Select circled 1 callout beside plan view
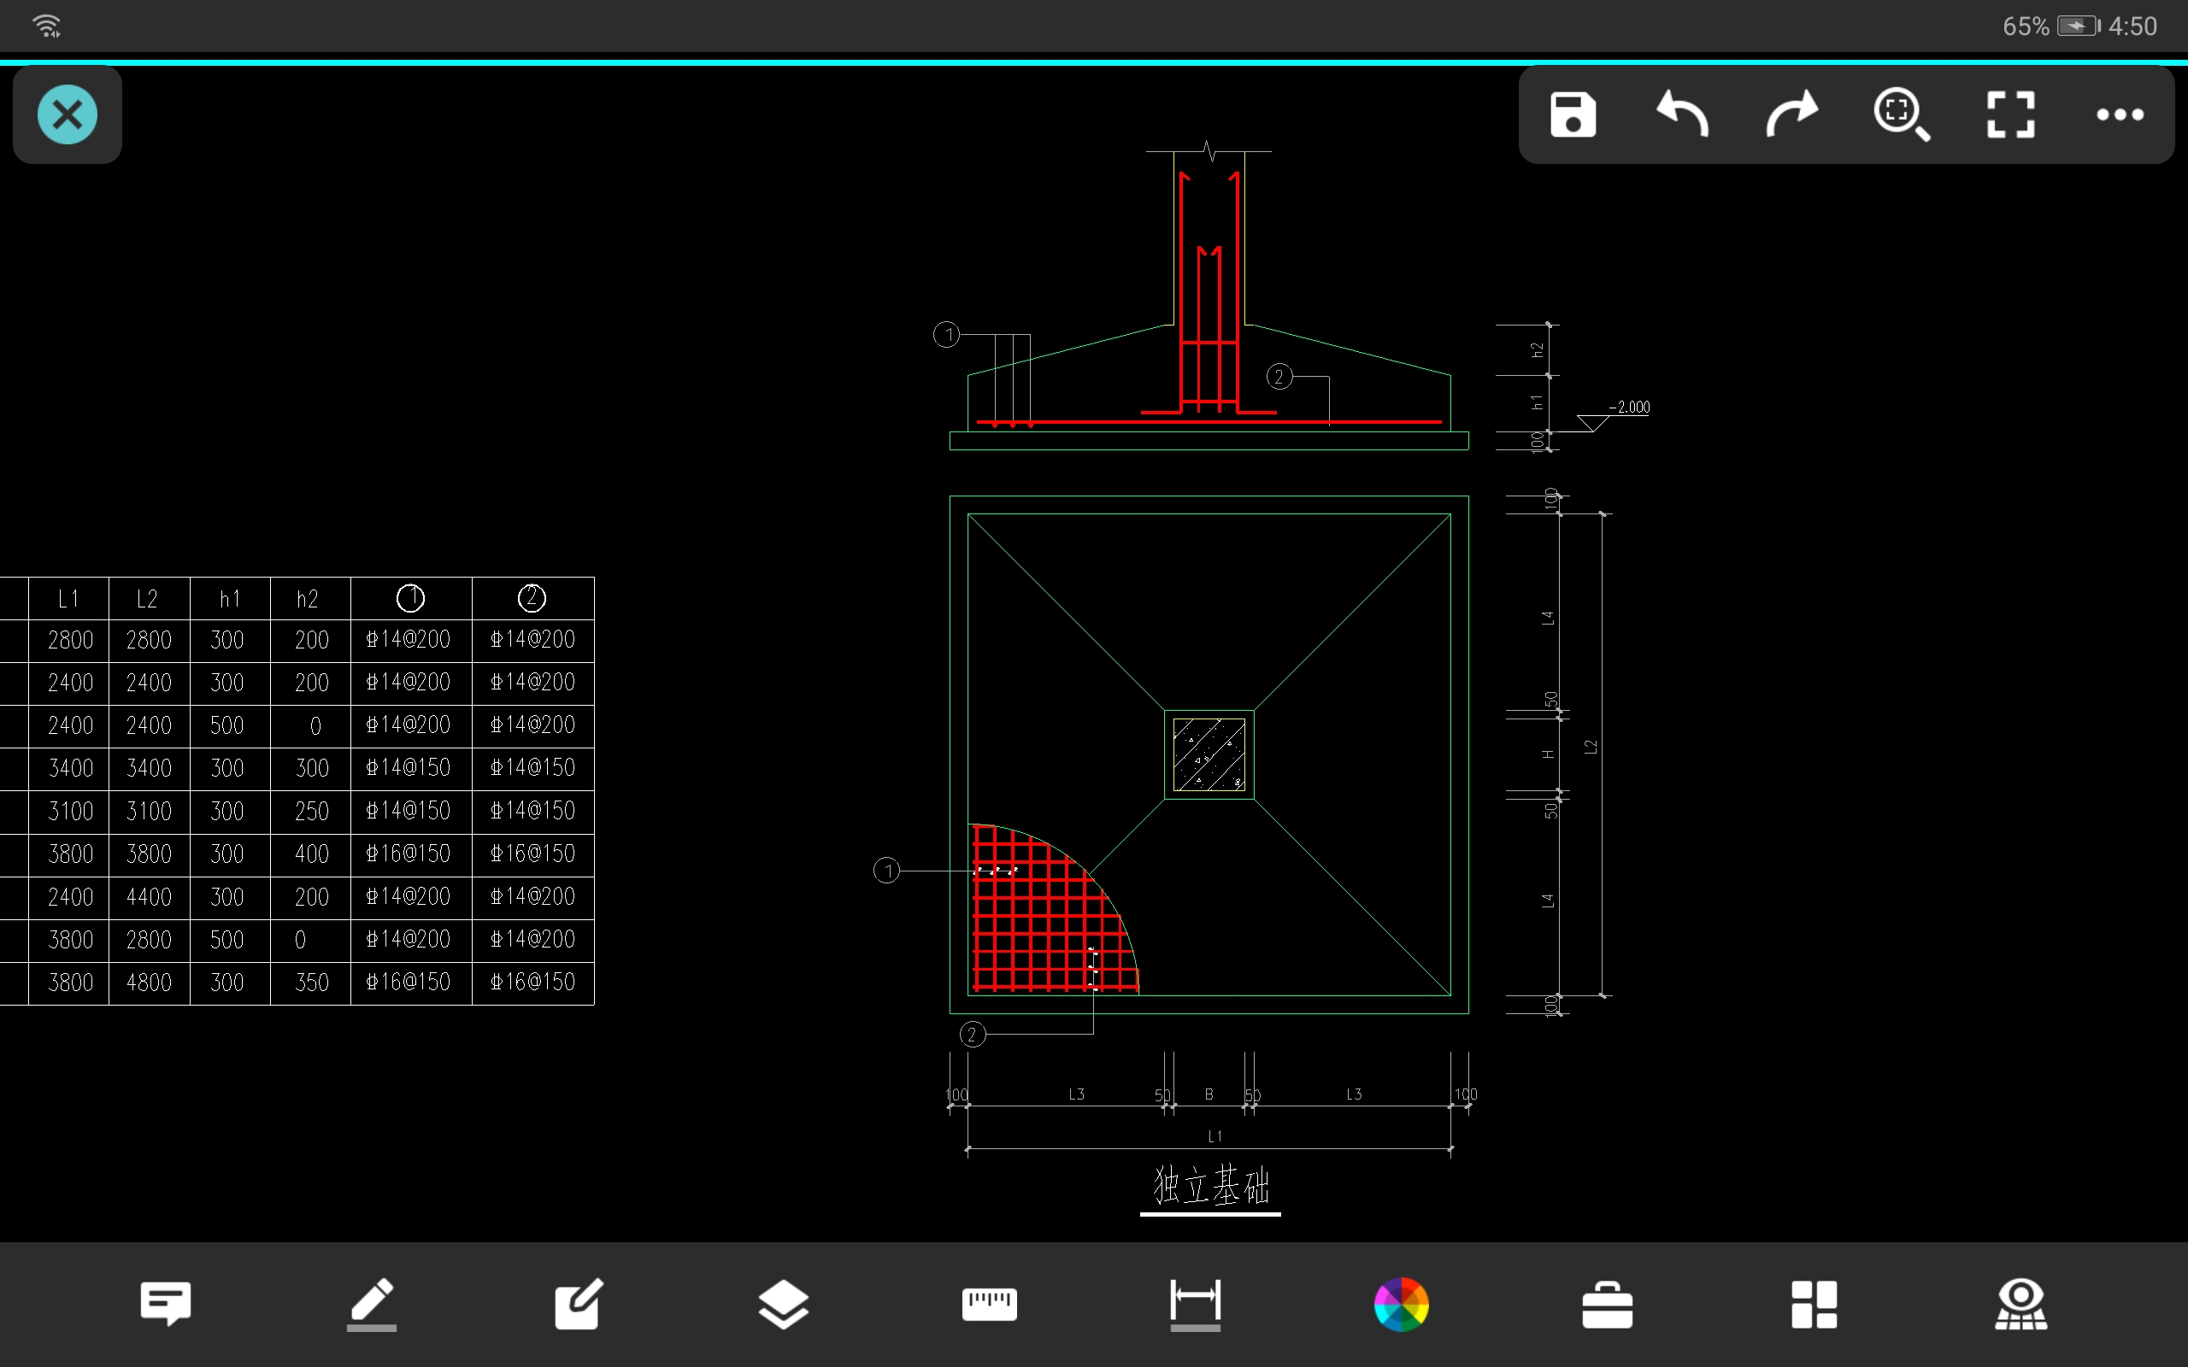The width and height of the screenshot is (2188, 1367). coord(887,871)
